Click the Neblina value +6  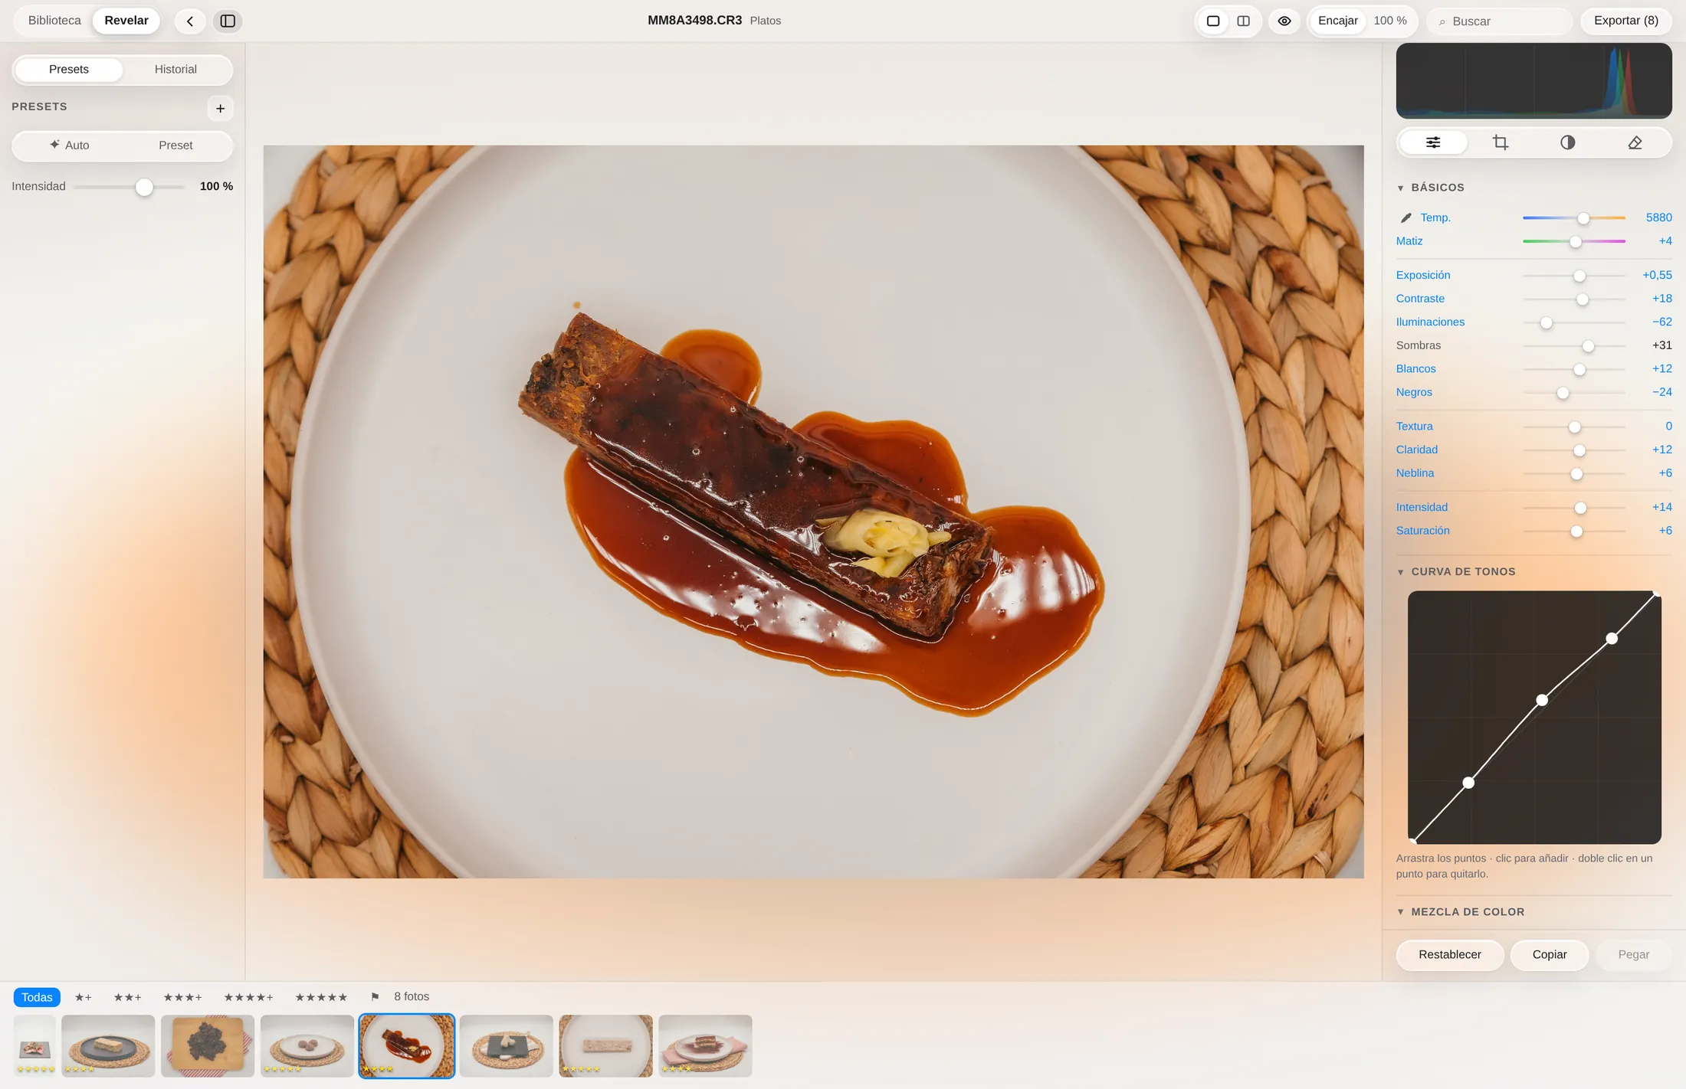1665,473
